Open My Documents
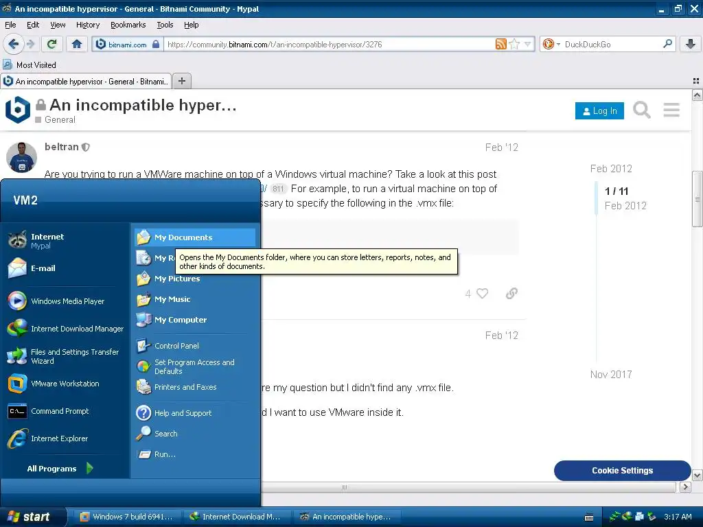The height and width of the screenshot is (527, 703). 195,237
